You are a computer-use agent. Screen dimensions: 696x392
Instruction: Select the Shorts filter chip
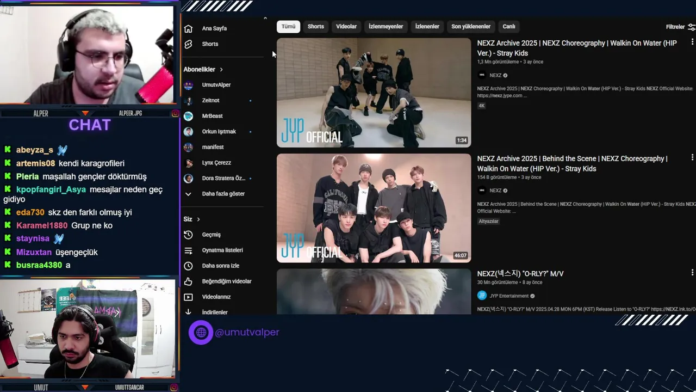pyautogui.click(x=315, y=27)
